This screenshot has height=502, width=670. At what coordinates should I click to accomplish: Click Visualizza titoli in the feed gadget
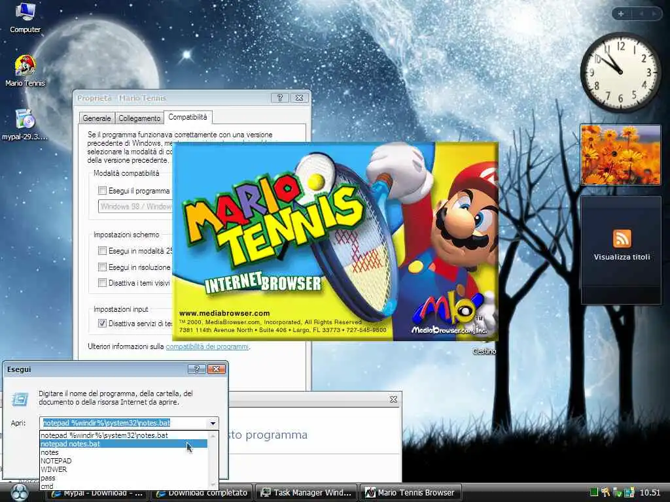pyautogui.click(x=622, y=257)
